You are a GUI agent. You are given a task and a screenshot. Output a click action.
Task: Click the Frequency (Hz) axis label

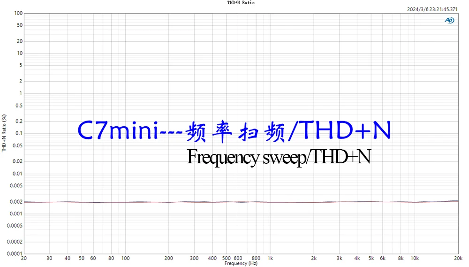241,263
